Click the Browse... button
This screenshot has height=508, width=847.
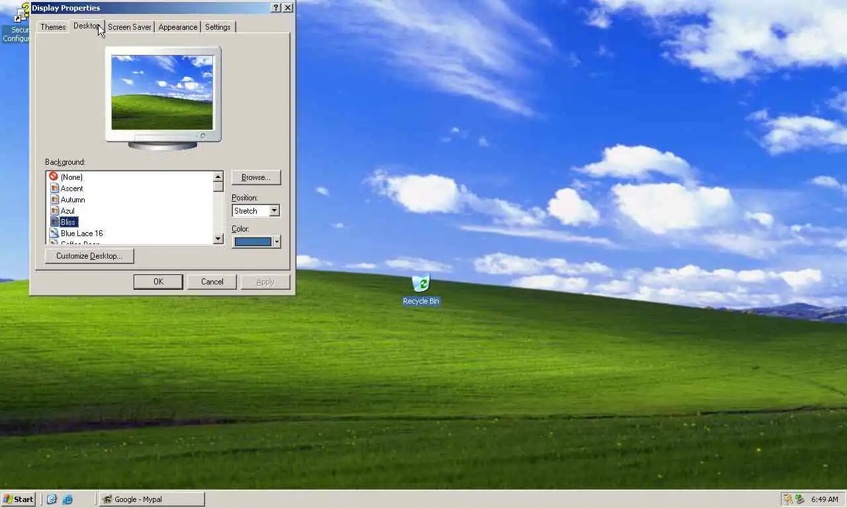(x=256, y=177)
